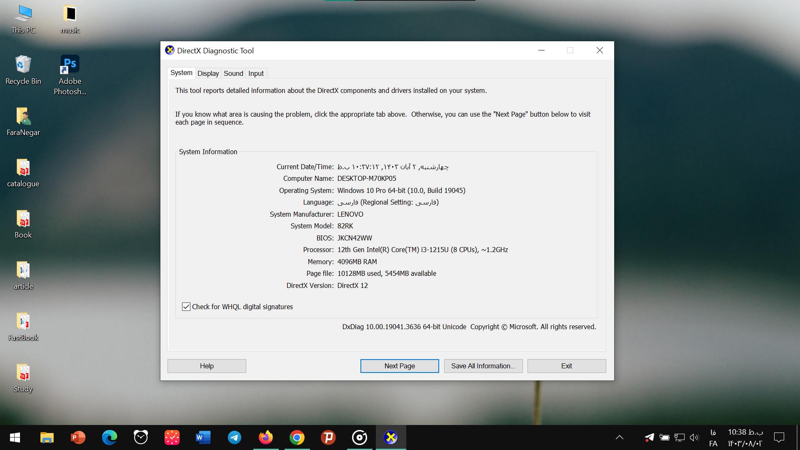Click the Next Page button
800x450 pixels.
pyautogui.click(x=399, y=365)
